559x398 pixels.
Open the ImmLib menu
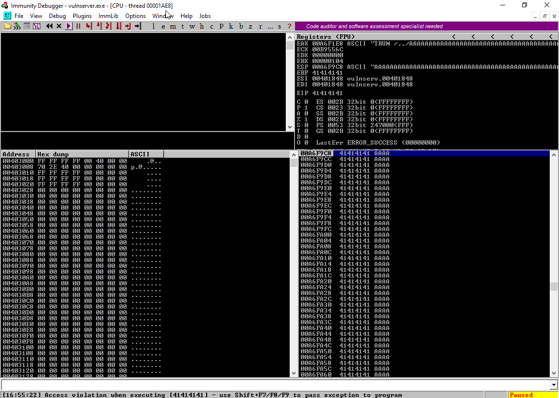[108, 16]
